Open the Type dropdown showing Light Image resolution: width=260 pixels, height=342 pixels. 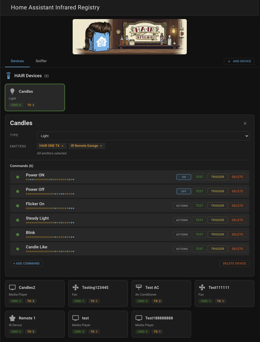tap(143, 136)
